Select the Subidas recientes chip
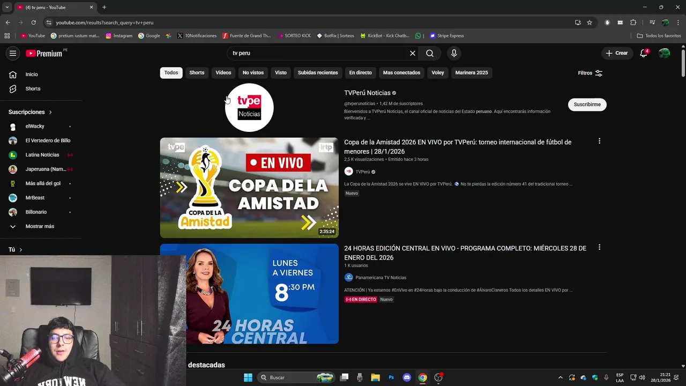 pos(318,73)
